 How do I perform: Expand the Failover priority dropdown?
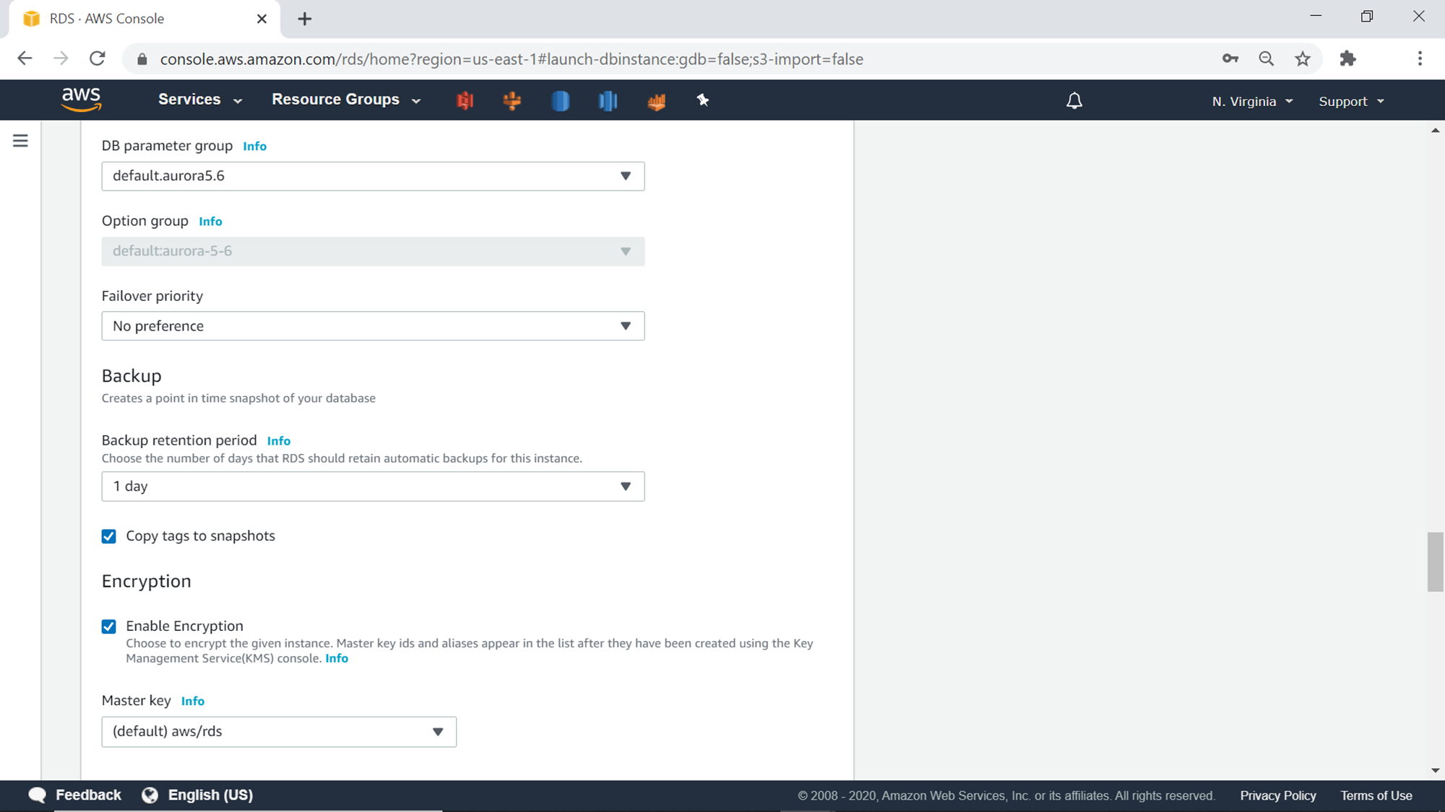(x=373, y=326)
